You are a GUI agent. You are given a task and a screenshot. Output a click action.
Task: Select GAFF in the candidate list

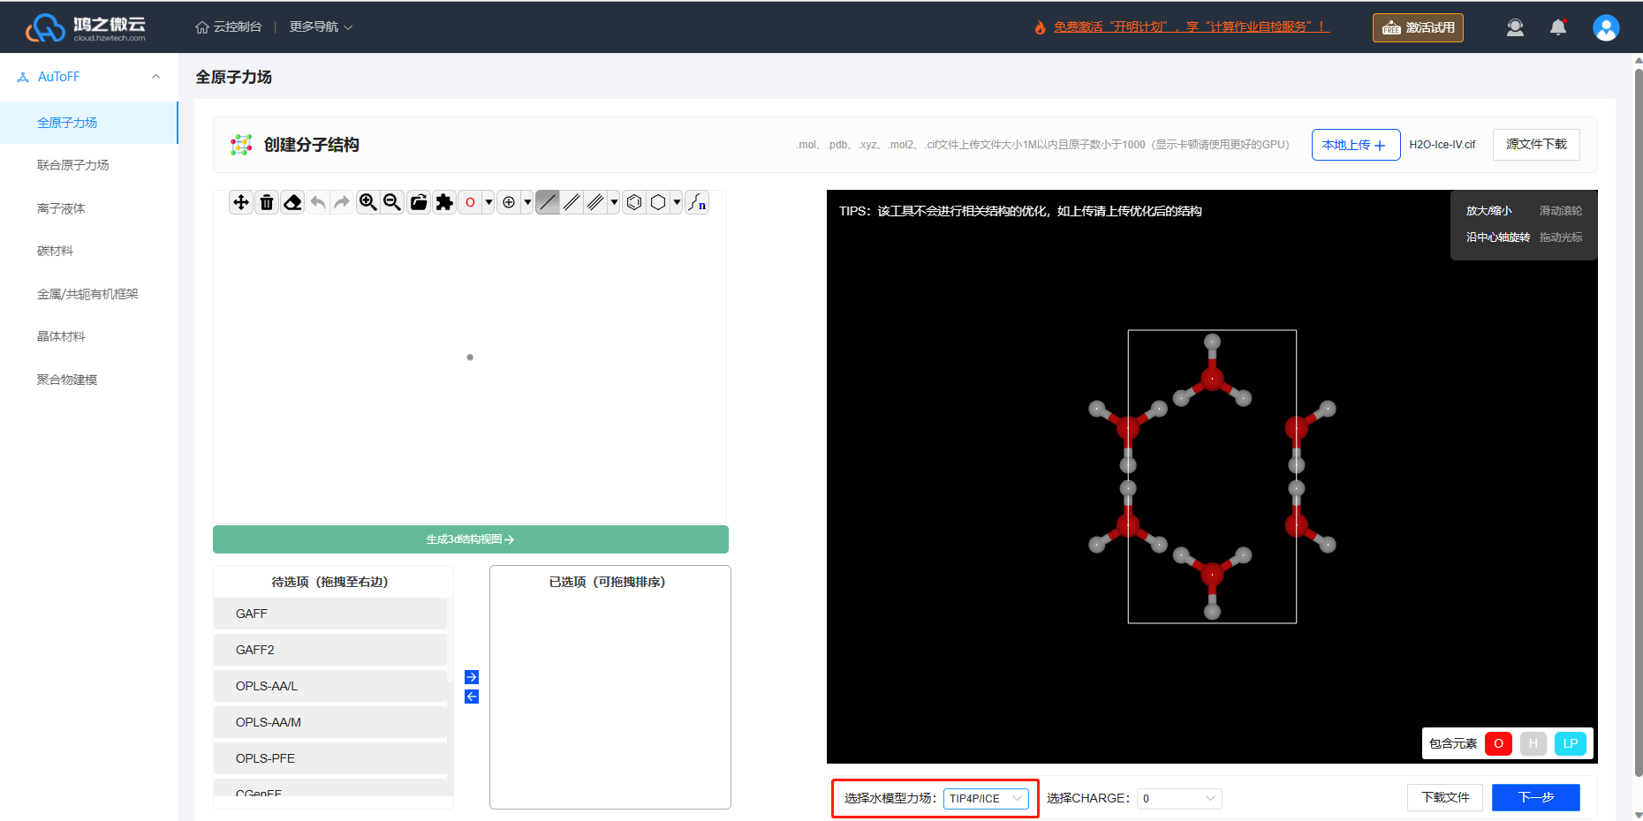330,614
